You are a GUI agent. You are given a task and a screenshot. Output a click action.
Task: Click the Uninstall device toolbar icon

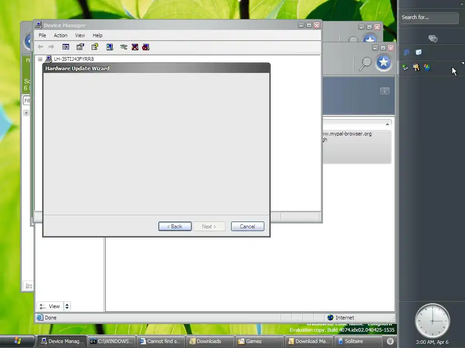click(x=135, y=47)
